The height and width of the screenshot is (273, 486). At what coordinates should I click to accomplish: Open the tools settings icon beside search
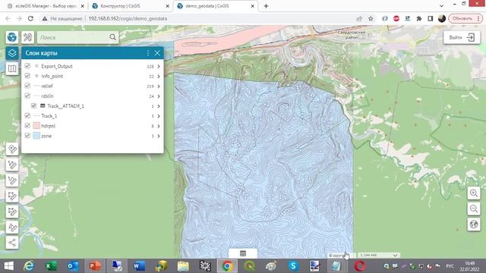[x=27, y=37]
